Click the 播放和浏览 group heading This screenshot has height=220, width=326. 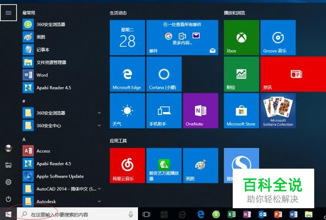click(234, 13)
